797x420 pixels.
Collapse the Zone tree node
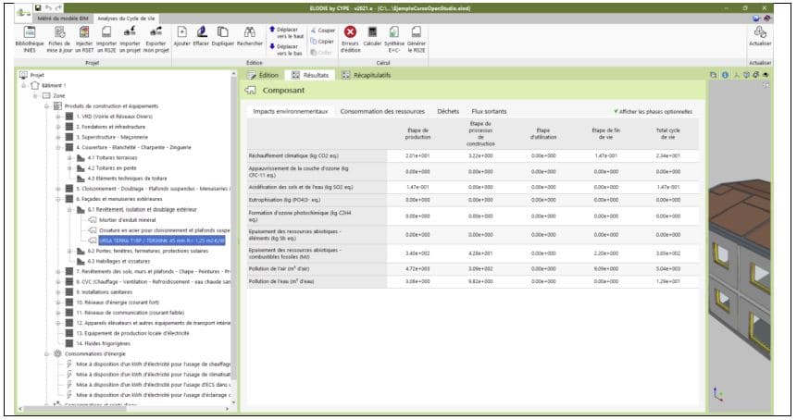tap(35, 95)
